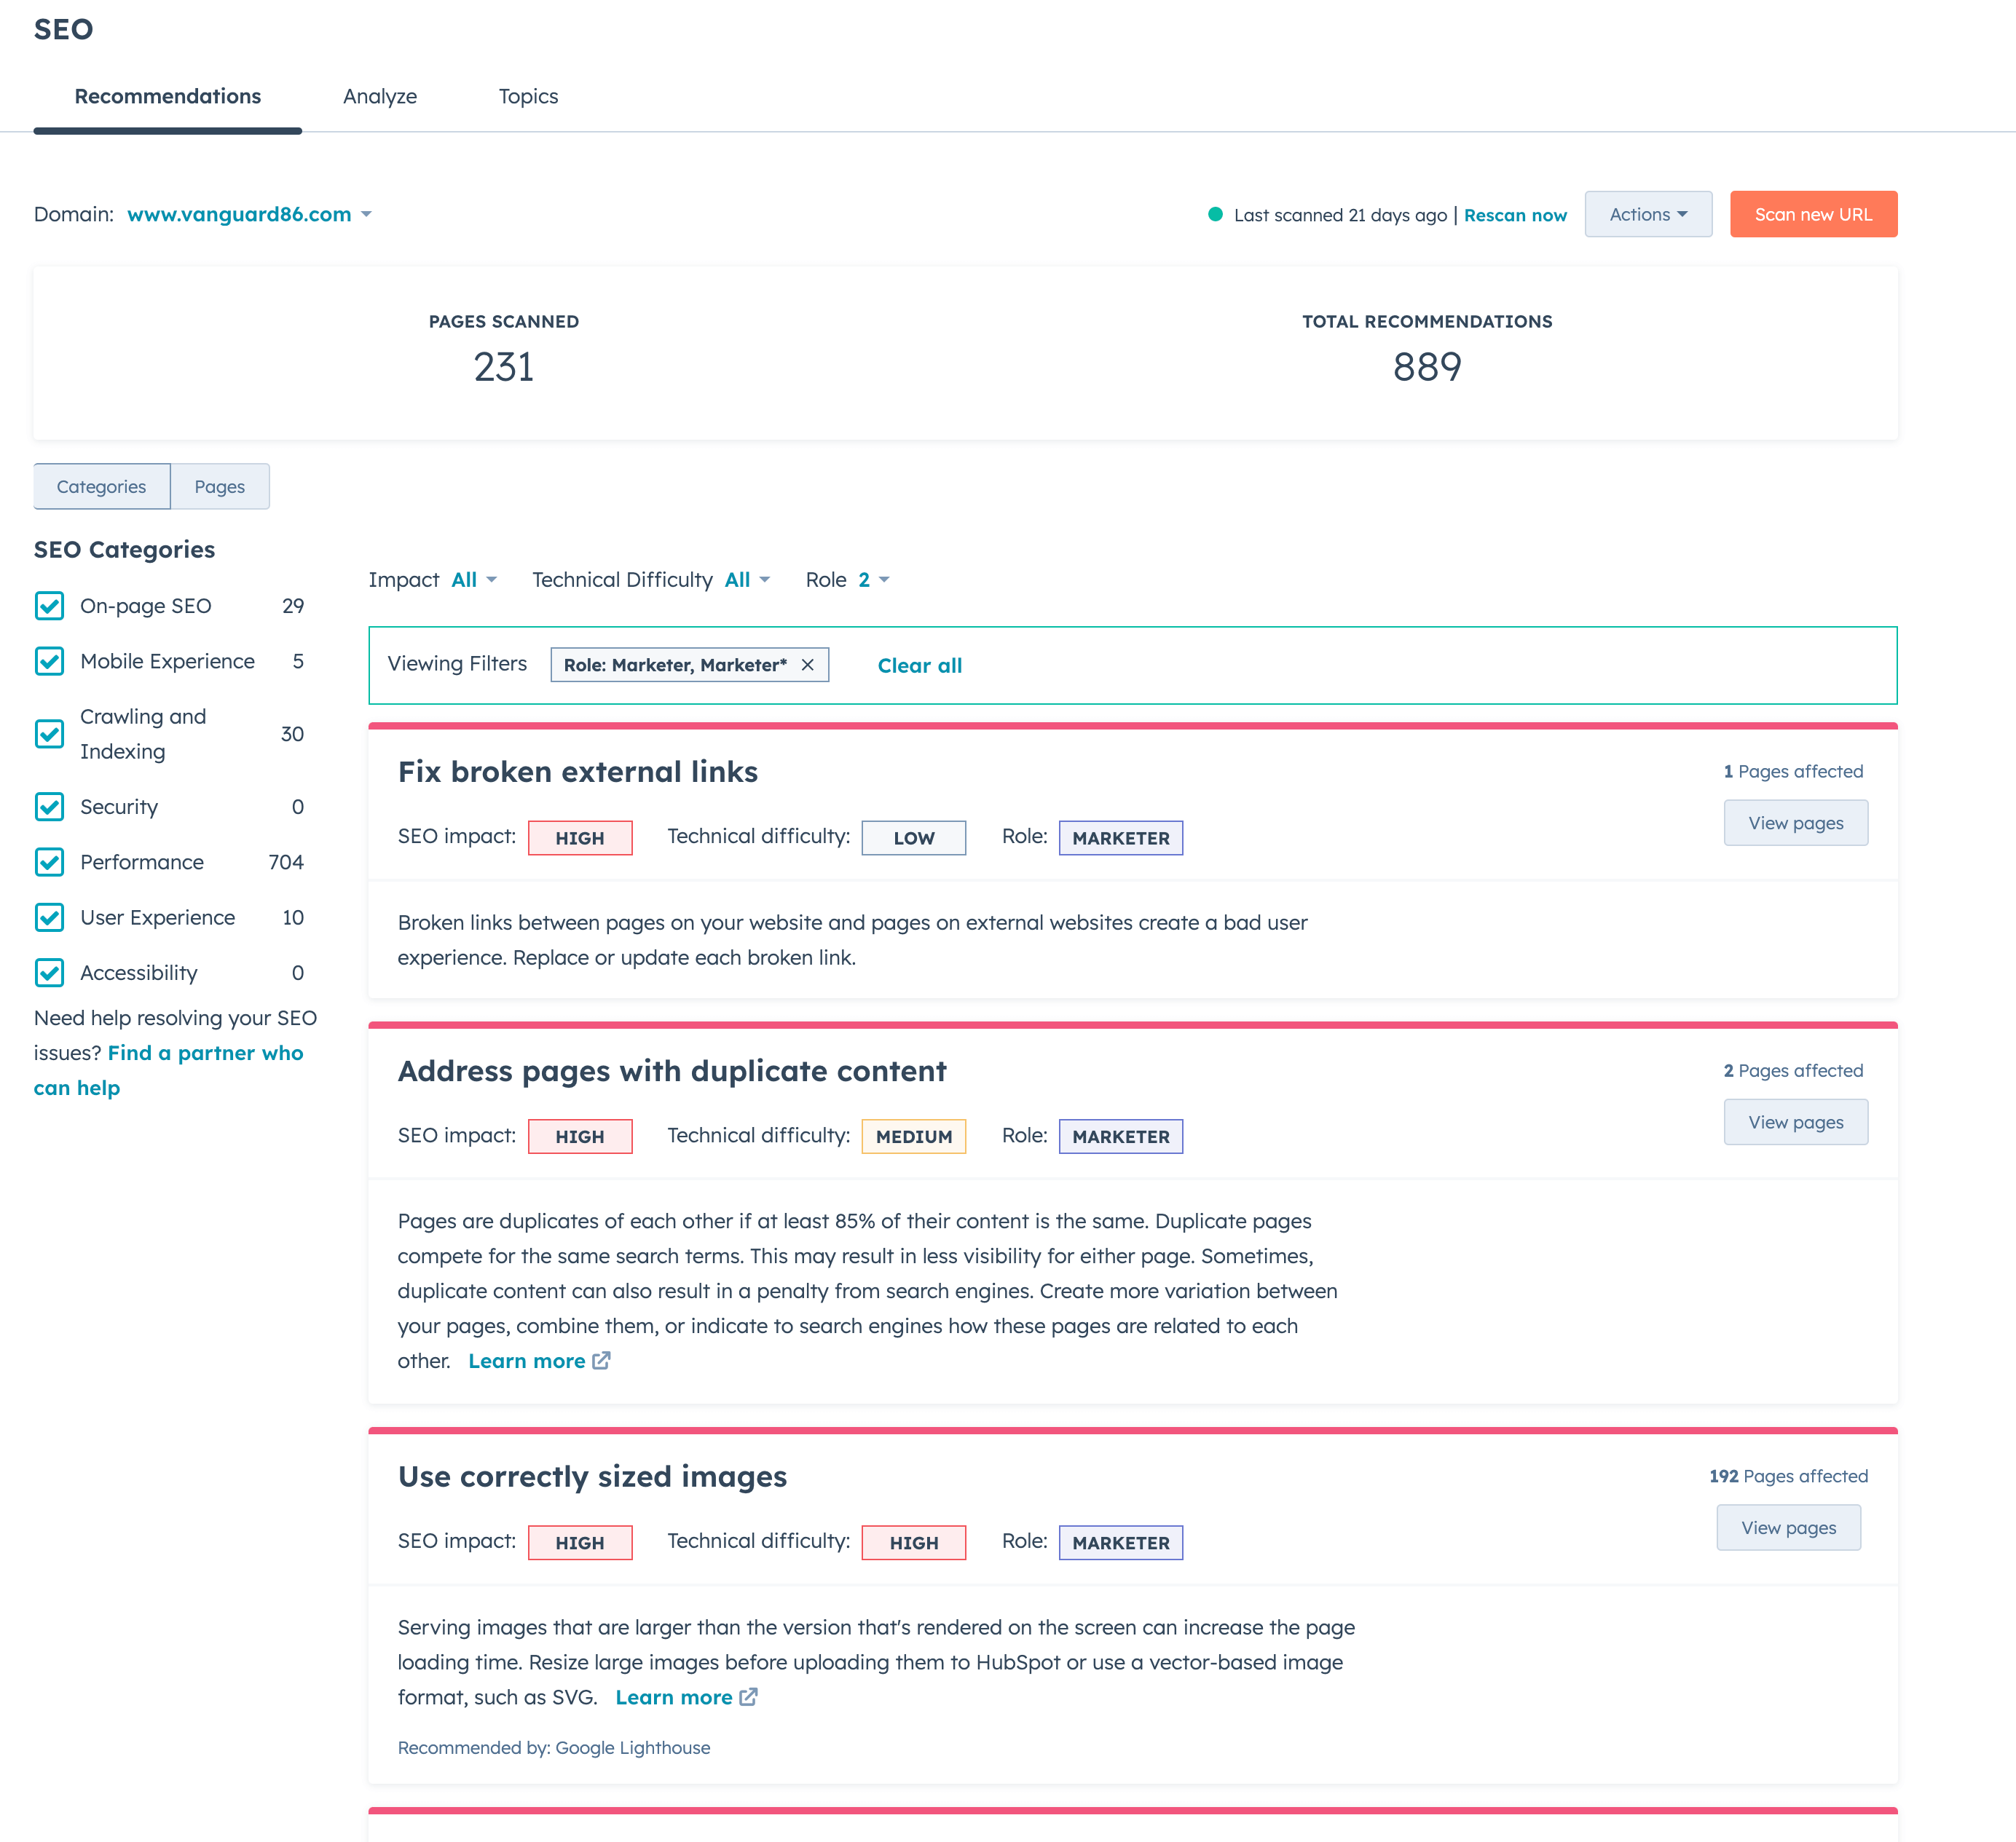This screenshot has width=2016, height=1842.
Task: Uncheck the On-page SEO category
Action: point(49,606)
